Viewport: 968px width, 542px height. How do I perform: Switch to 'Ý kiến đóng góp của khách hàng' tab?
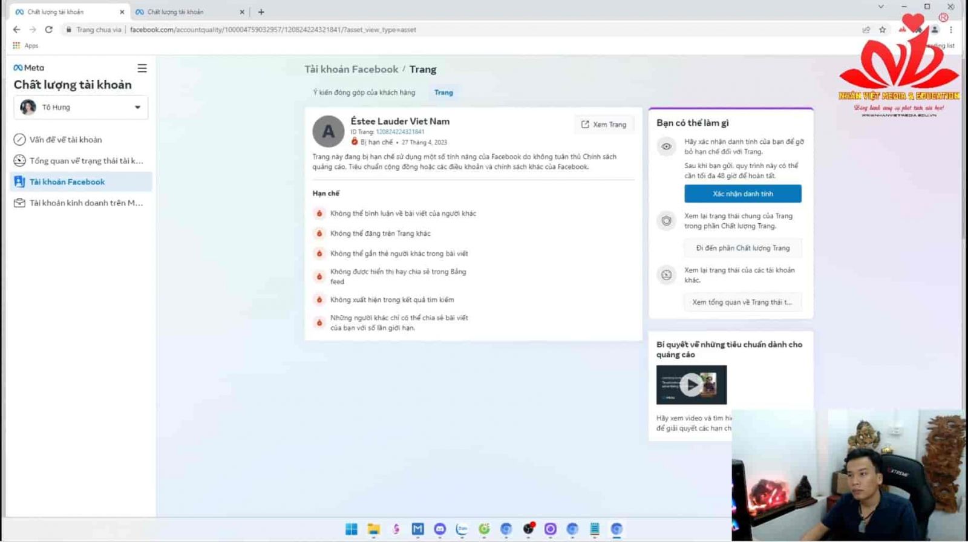(x=364, y=93)
